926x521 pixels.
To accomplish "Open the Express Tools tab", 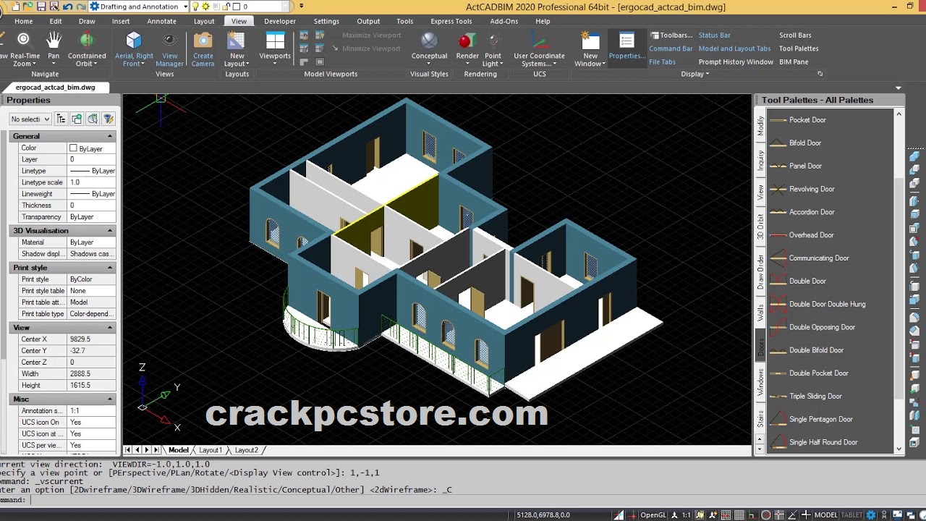I will [451, 22].
